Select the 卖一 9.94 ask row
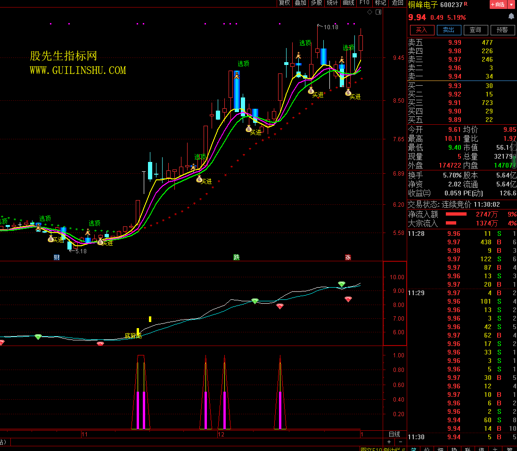 coord(461,76)
